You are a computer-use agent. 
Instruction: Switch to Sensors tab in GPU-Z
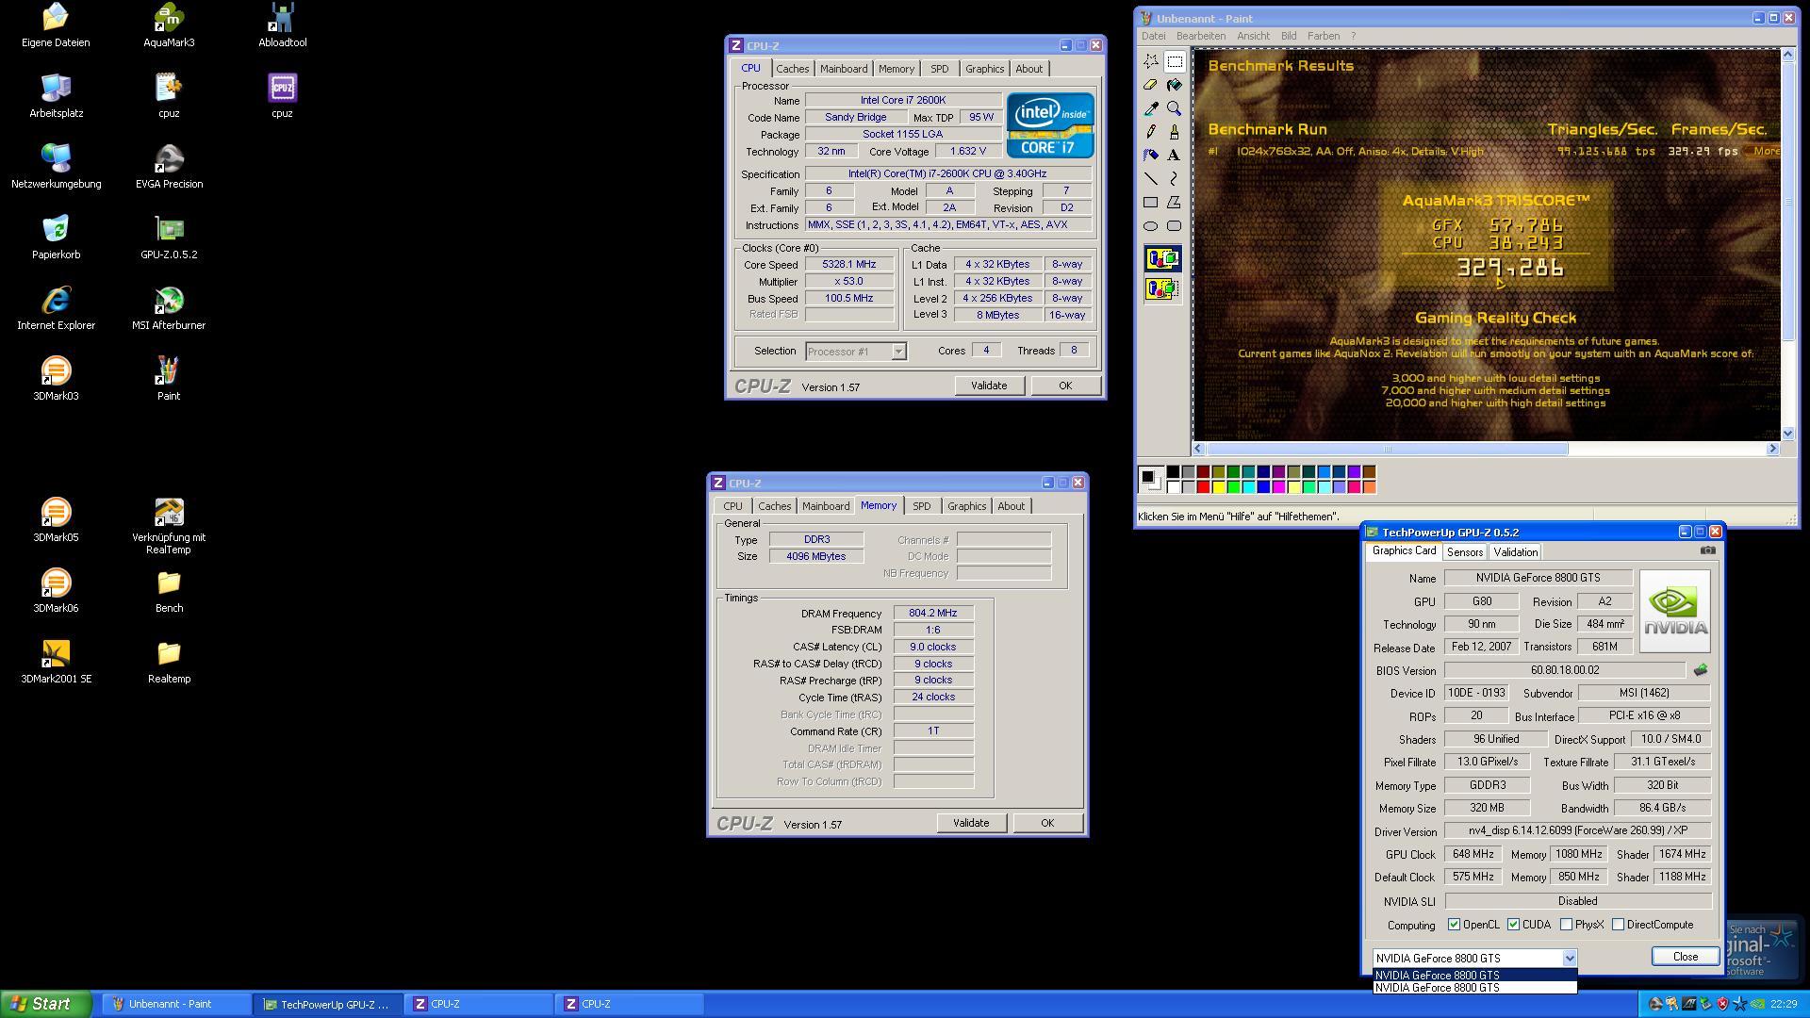coord(1464,552)
